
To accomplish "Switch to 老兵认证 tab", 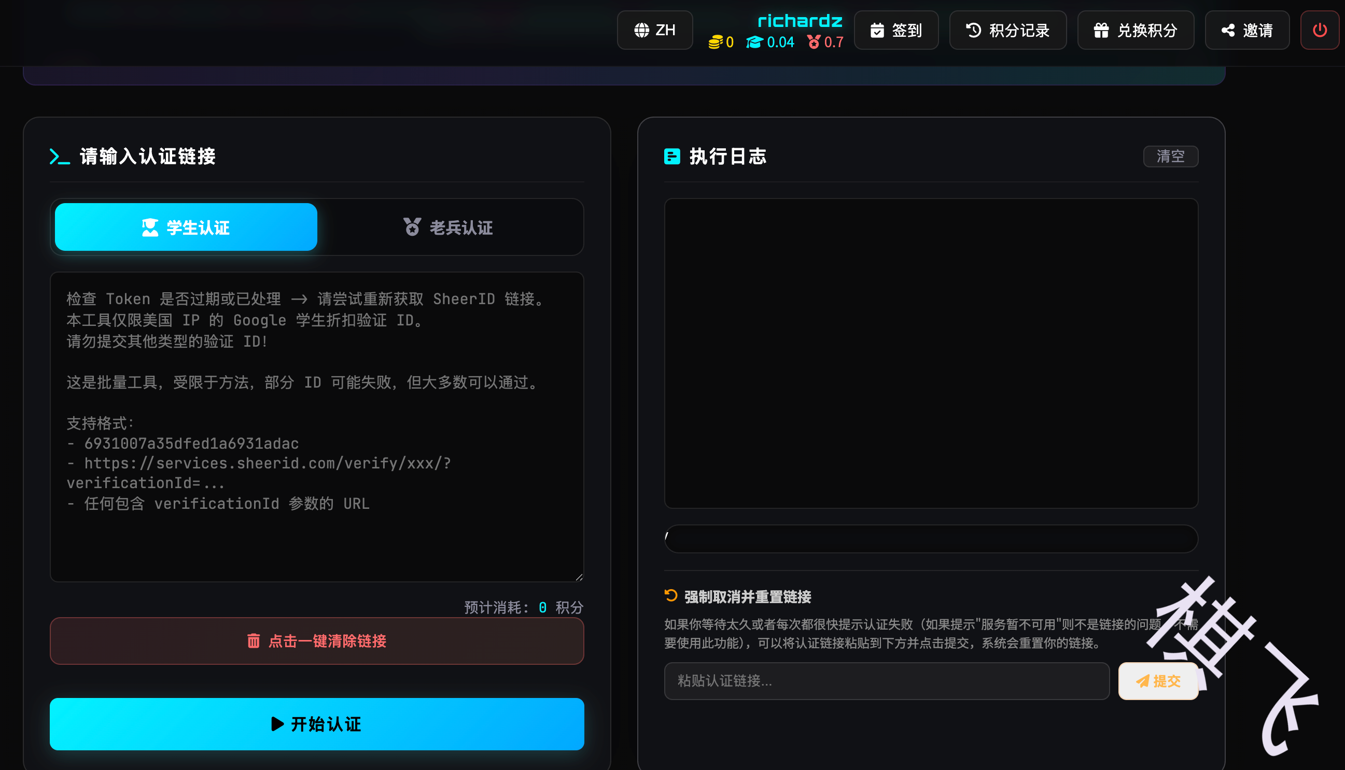I will [x=448, y=227].
